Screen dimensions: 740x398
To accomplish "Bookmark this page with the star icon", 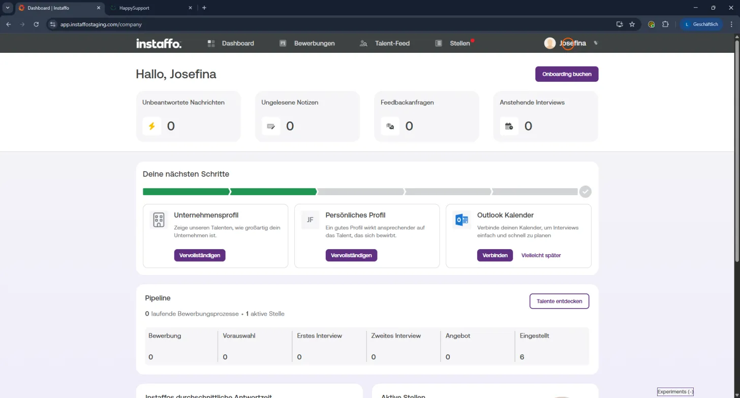I will [632, 24].
